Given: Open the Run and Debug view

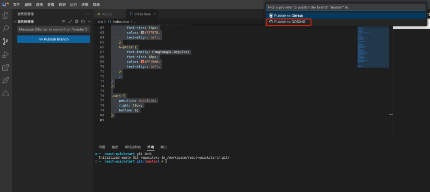Looking at the screenshot, I should [6, 55].
